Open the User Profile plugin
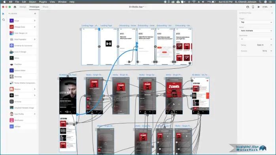276x155 pixels. pos(23,114)
